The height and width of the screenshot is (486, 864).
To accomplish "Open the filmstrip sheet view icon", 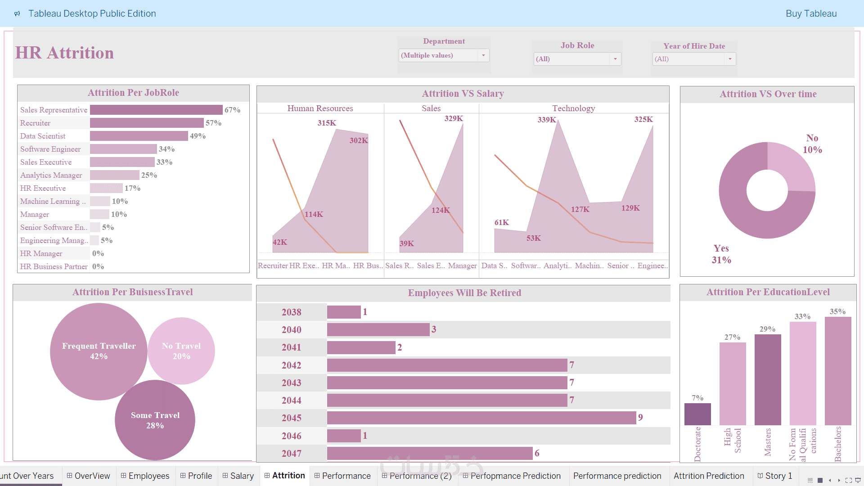I will click(x=810, y=480).
